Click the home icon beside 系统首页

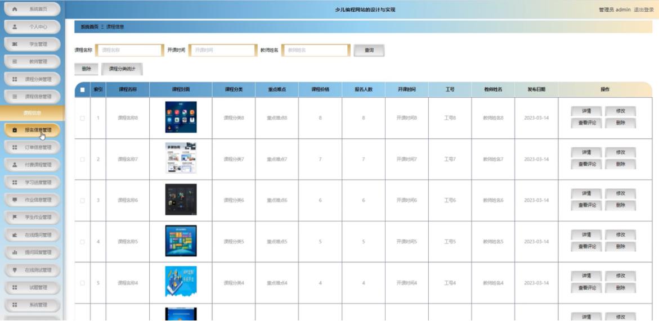(x=15, y=9)
